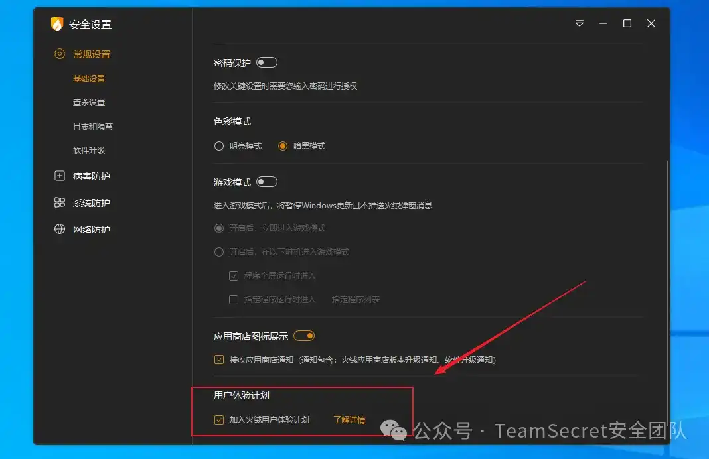Turn on 游戏模式
This screenshot has width=709, height=459.
[x=266, y=181]
